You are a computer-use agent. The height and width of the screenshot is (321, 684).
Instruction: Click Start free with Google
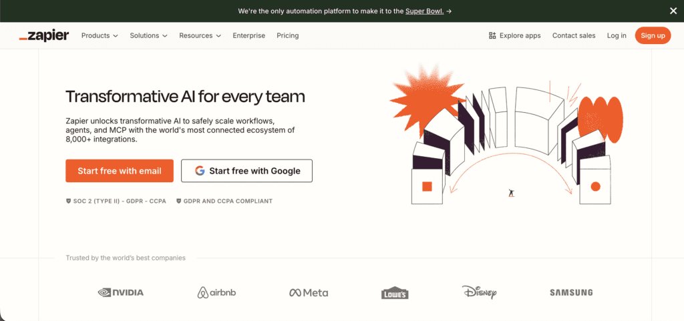click(246, 171)
